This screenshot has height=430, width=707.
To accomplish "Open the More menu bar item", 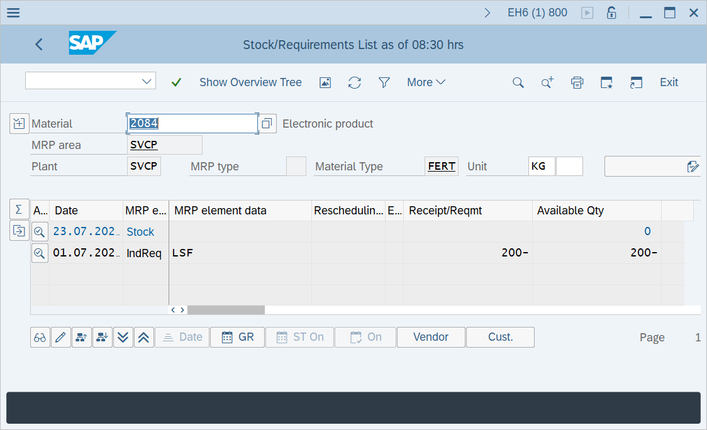I will (x=426, y=82).
